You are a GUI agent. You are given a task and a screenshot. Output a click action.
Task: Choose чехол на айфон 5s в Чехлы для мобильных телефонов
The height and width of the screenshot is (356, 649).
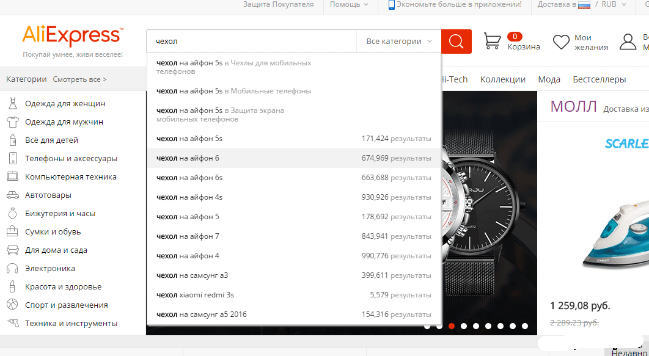click(x=294, y=67)
